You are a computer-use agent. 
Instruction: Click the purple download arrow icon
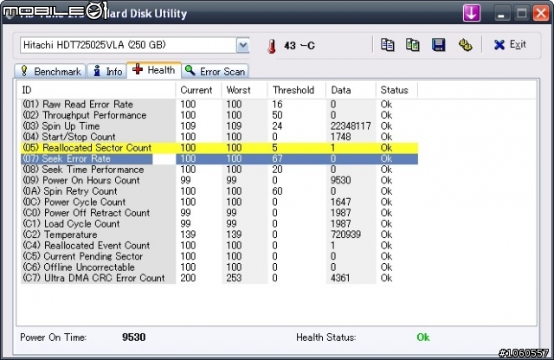[x=472, y=13]
